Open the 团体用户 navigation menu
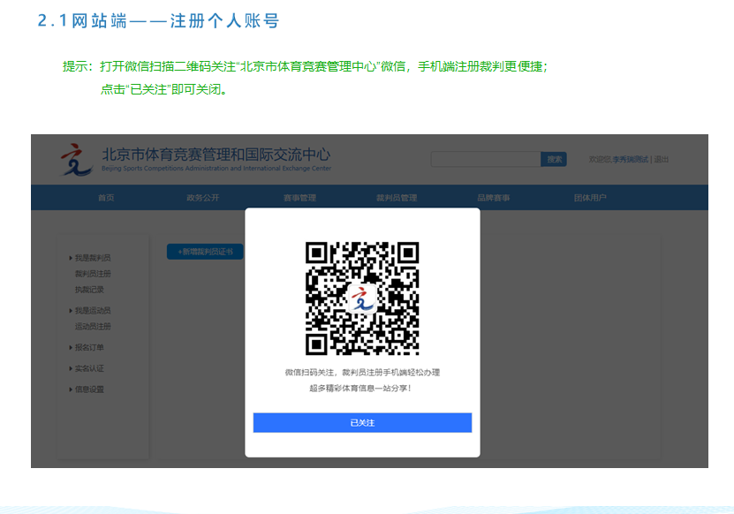The image size is (734, 514). pos(590,198)
